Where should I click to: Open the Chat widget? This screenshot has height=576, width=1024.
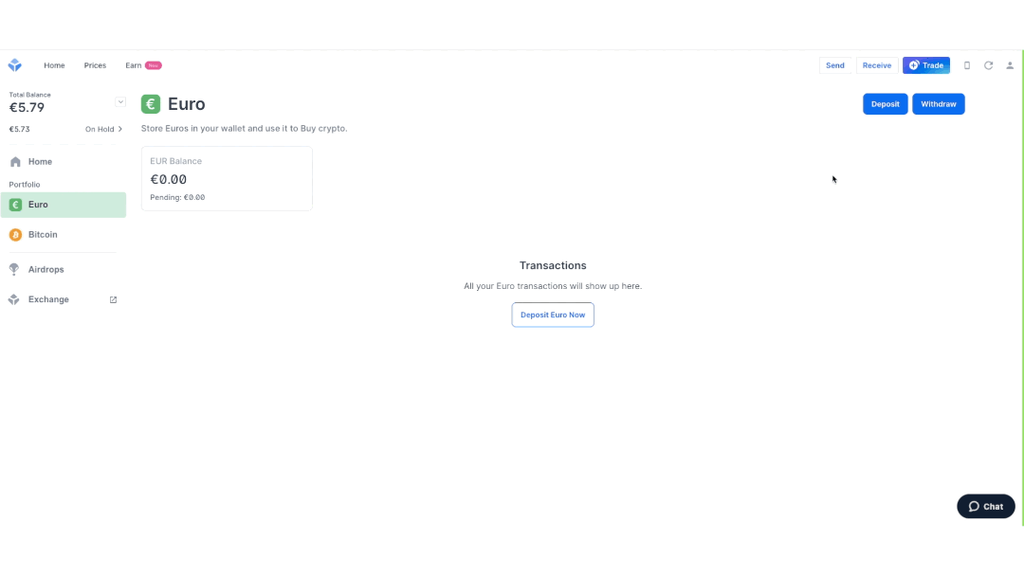tap(985, 506)
